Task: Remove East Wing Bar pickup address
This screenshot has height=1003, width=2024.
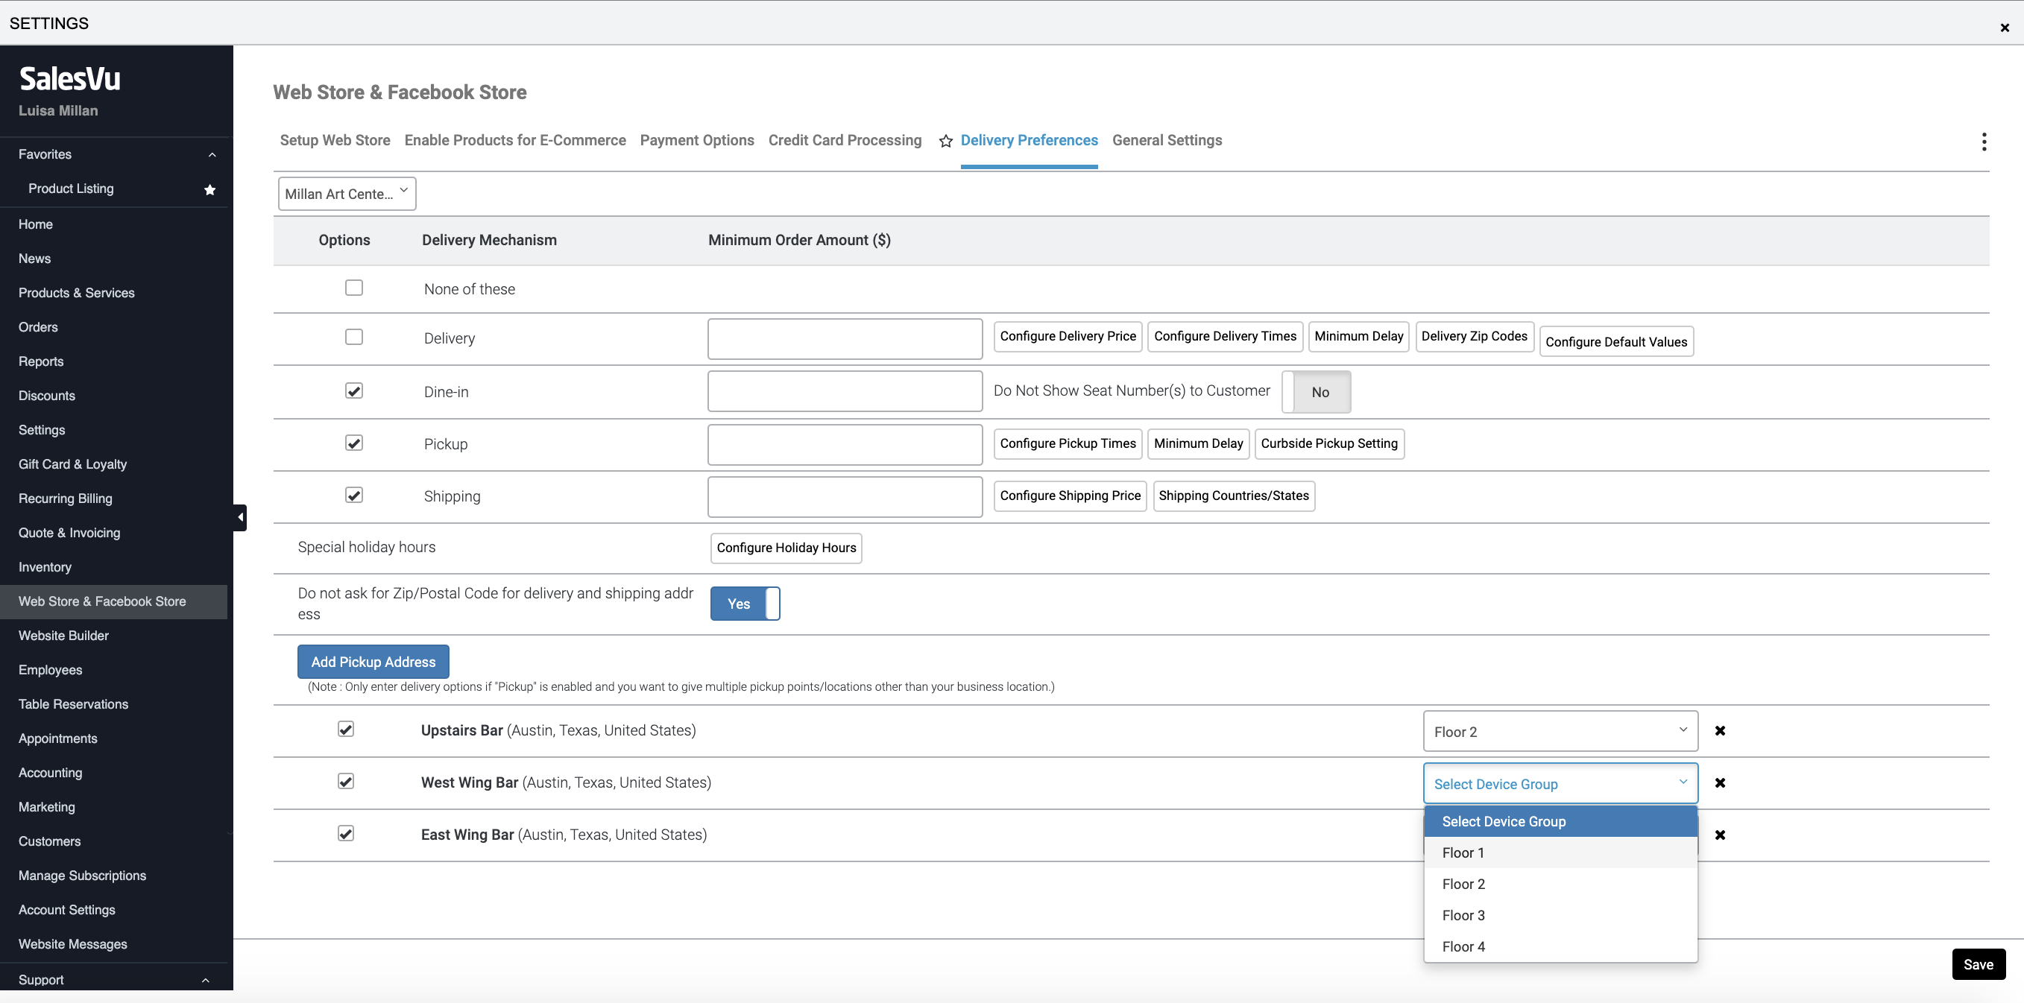Action: (1720, 835)
